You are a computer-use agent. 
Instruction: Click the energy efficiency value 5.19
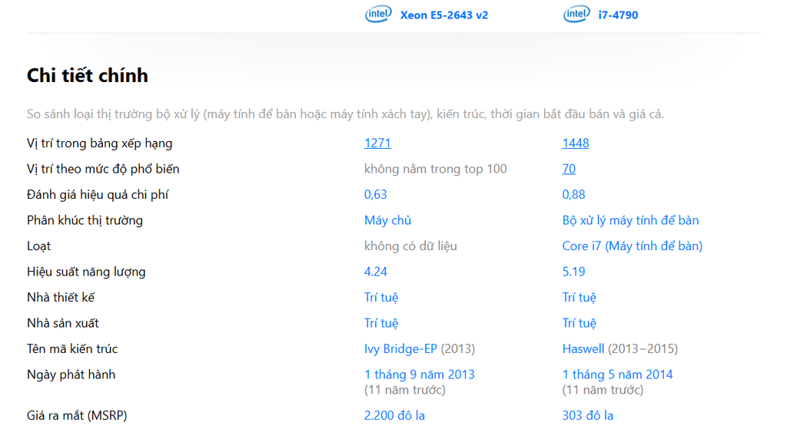coord(573,272)
